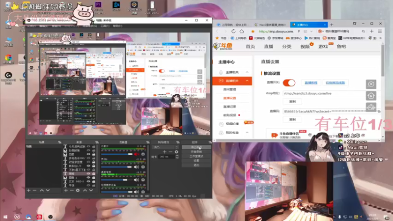Go to browser home page icon
Viewport: 393px width, 221px height.
tap(242, 31)
